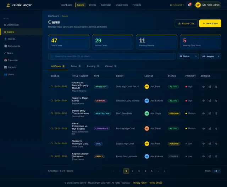Expand the All Lawyers filter dropdown
This screenshot has height=187, width=227.
click(211, 56)
